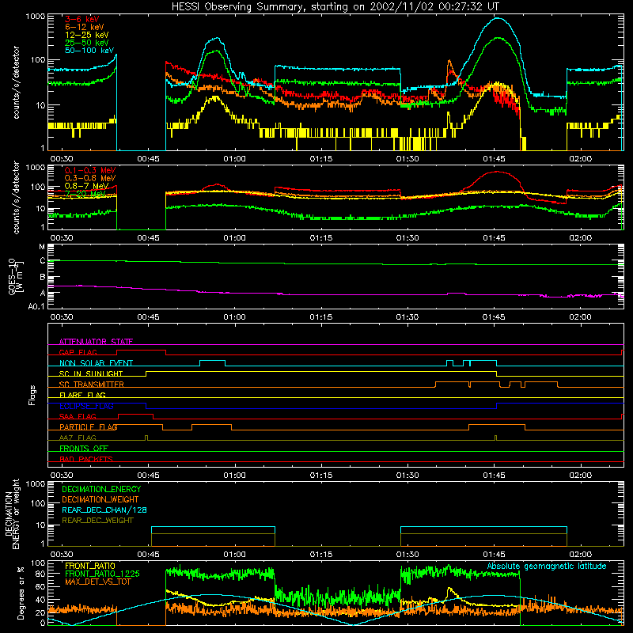Viewport: 633px width, 633px height.
Task: Select the 6-12 keV legend label
Action: pyautogui.click(x=85, y=27)
